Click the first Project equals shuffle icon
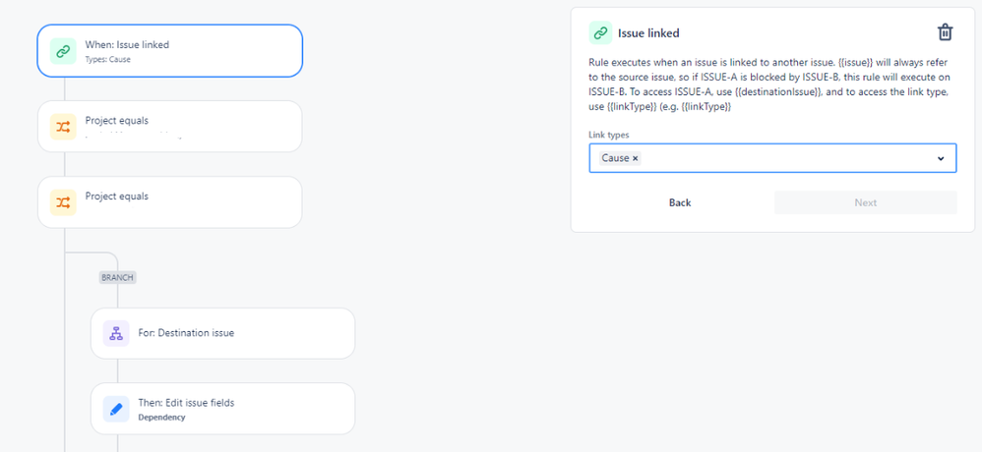The image size is (982, 452). point(63,127)
